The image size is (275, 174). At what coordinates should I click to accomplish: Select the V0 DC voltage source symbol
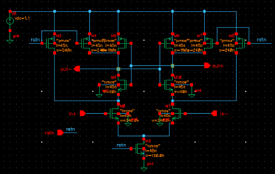[10, 21]
